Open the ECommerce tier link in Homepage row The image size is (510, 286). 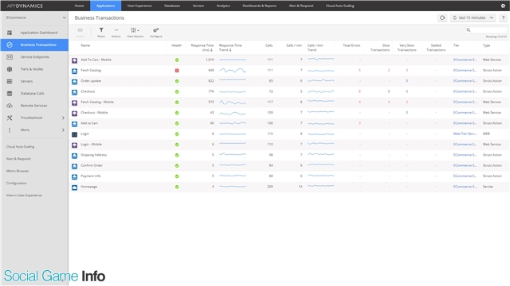tap(465, 187)
